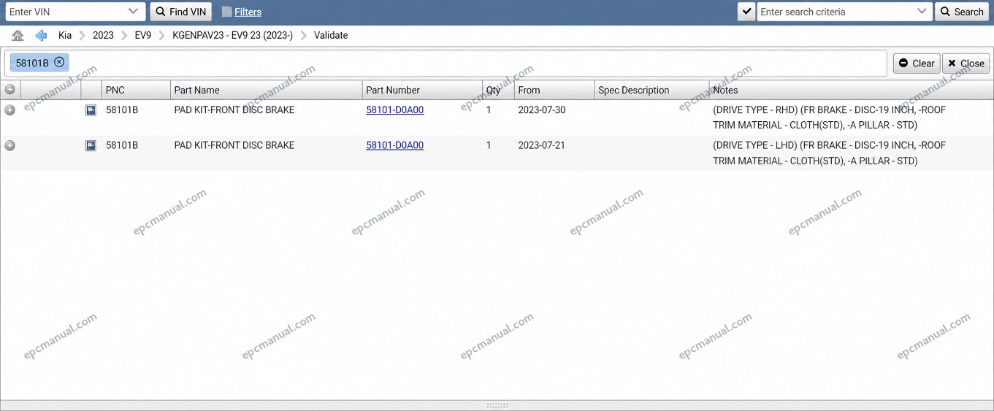Image resolution: width=994 pixels, height=411 pixels.
Task: Select Kia in the breadcrumb path
Action: click(x=65, y=35)
